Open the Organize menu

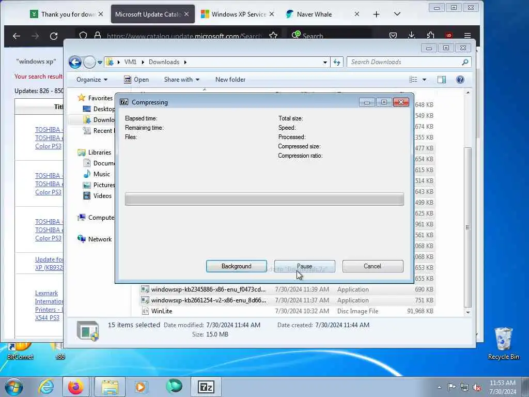coord(92,80)
